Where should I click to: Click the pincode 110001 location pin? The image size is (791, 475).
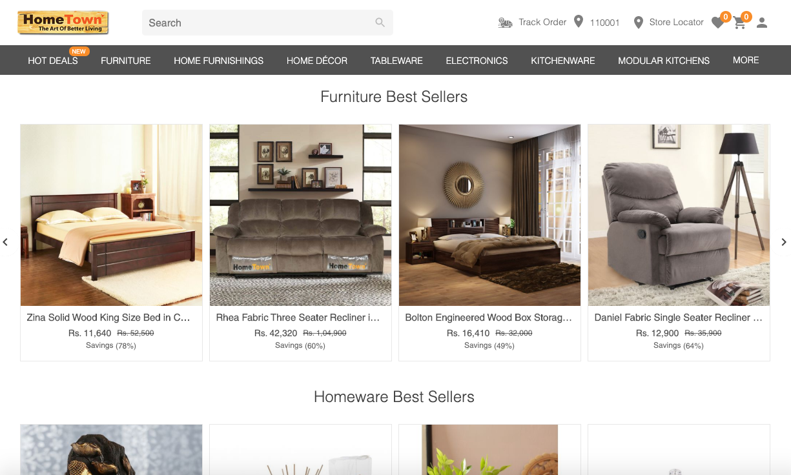click(579, 22)
